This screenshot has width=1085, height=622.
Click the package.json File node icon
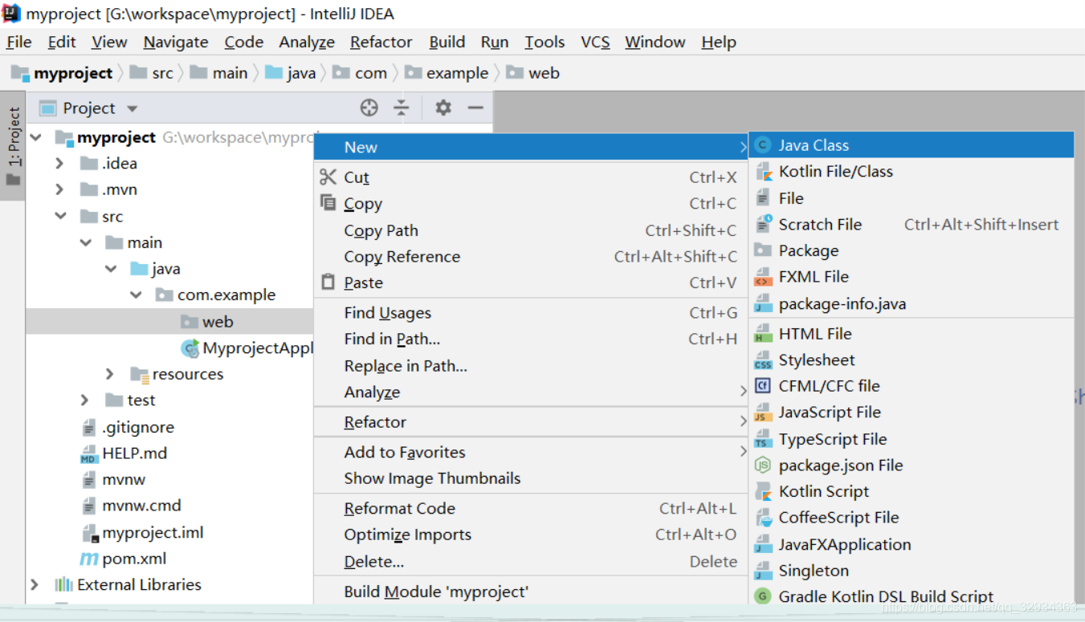763,465
